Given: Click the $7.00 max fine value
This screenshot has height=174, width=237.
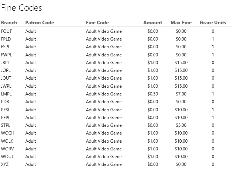Looking at the screenshot, I should (x=181, y=94).
